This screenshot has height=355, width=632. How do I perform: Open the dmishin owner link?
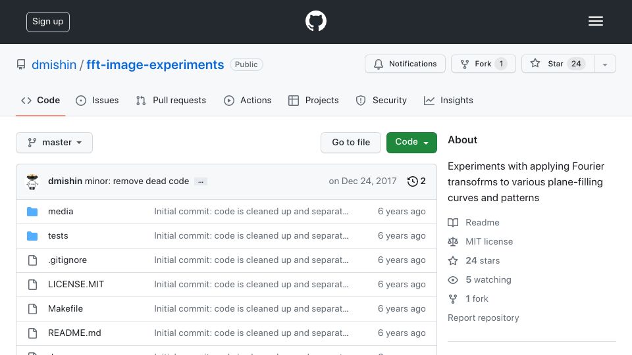click(x=54, y=64)
